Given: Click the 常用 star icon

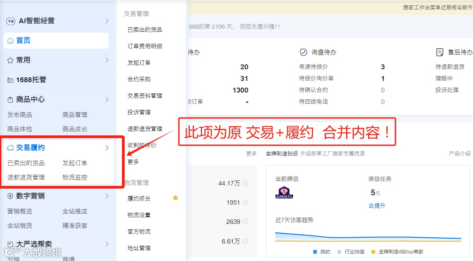Looking at the screenshot, I should (x=10, y=60).
